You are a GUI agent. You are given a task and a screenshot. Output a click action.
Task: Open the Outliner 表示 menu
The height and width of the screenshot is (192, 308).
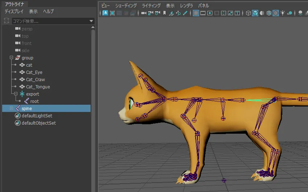coord(33,11)
